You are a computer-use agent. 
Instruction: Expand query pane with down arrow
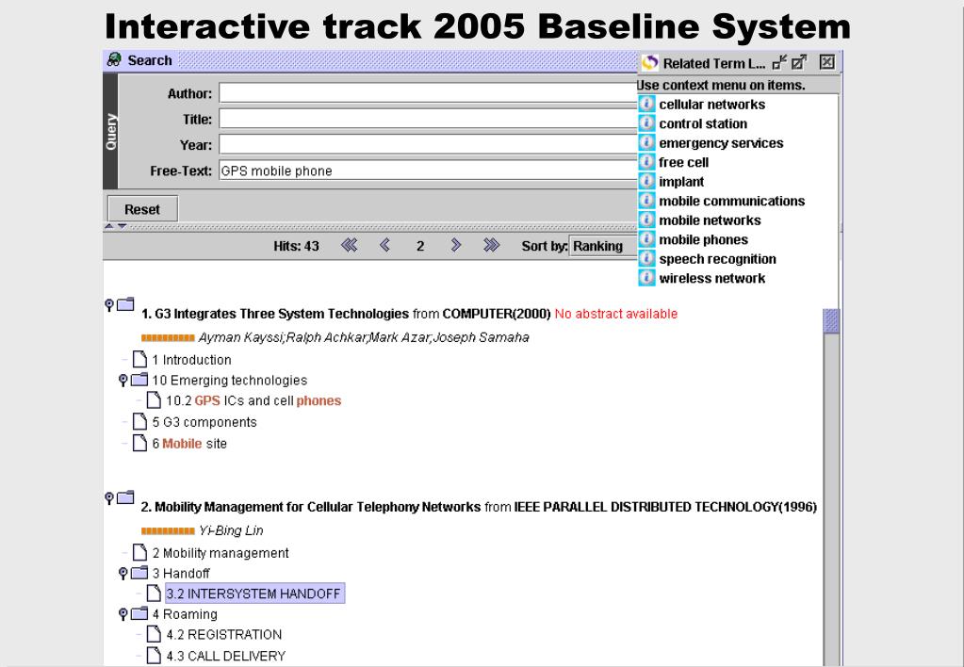122,226
